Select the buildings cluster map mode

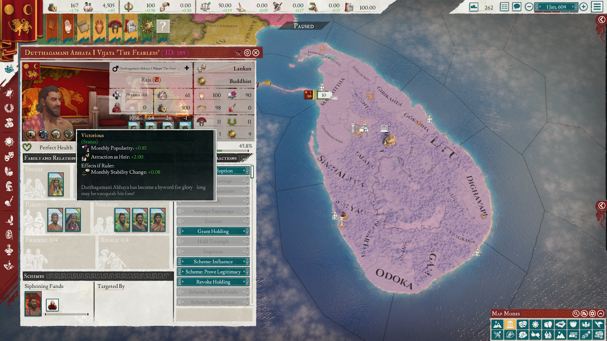[599, 335]
